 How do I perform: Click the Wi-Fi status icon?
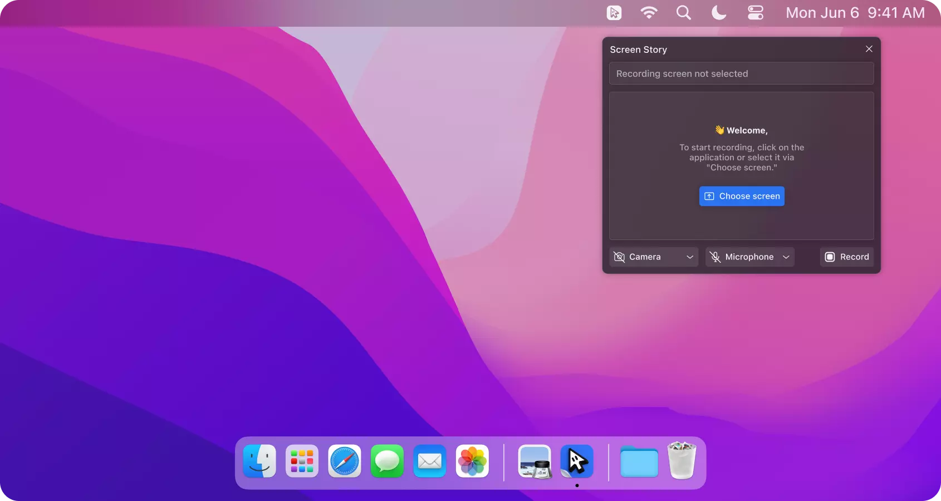tap(648, 12)
